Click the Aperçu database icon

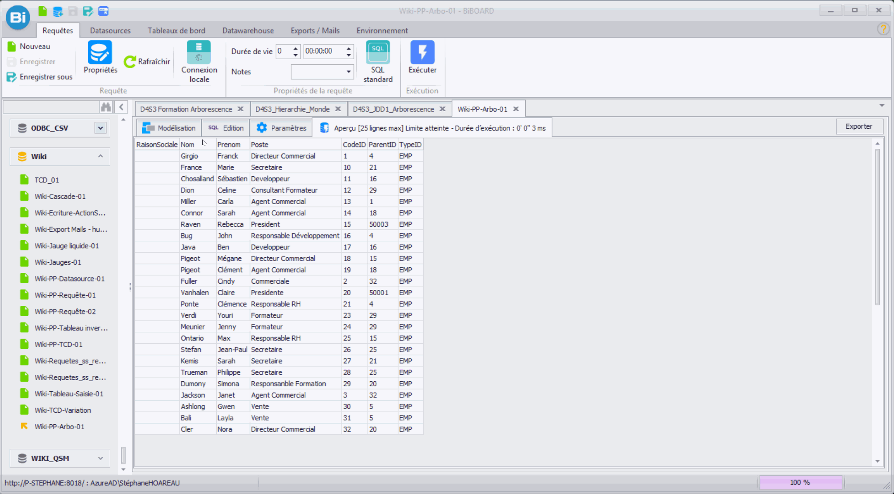[324, 128]
